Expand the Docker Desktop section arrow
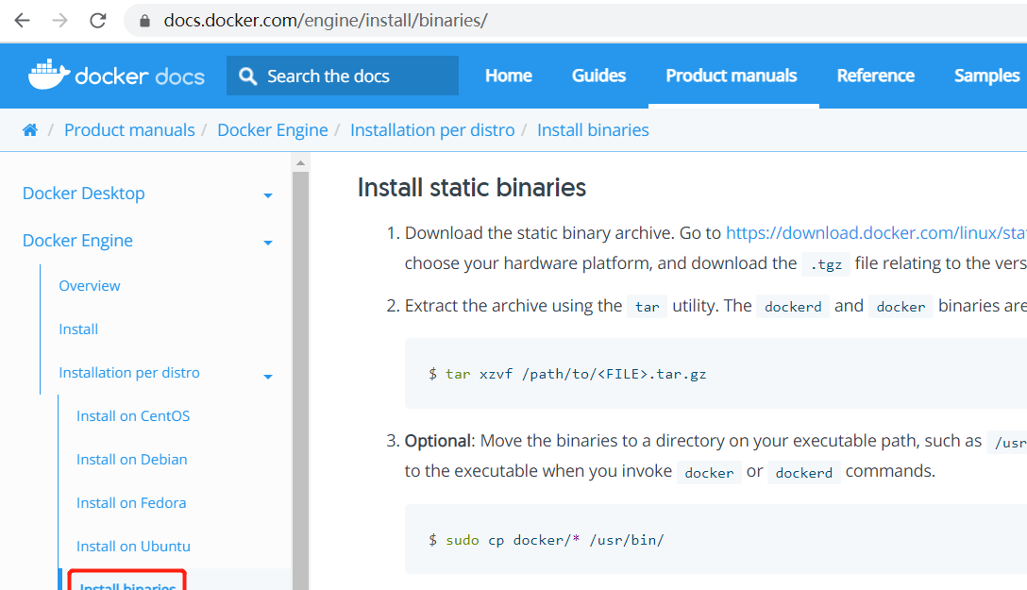 268,195
